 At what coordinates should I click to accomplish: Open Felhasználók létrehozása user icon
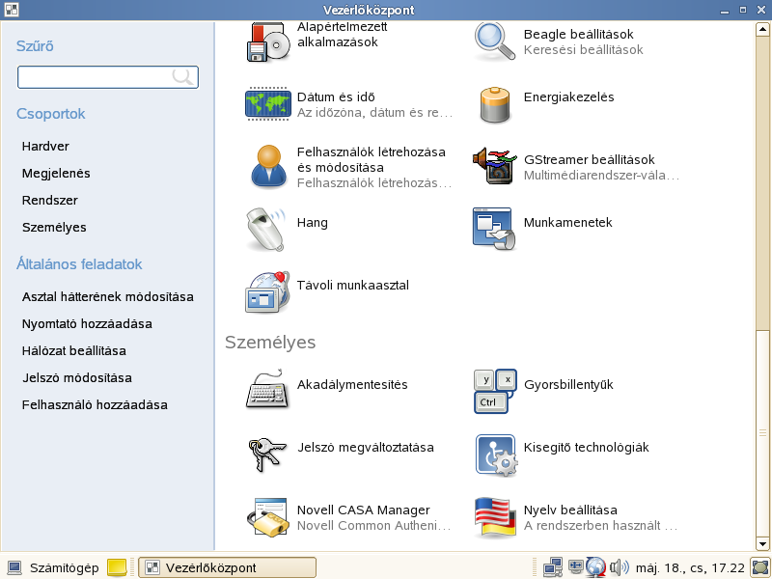pos(268,166)
